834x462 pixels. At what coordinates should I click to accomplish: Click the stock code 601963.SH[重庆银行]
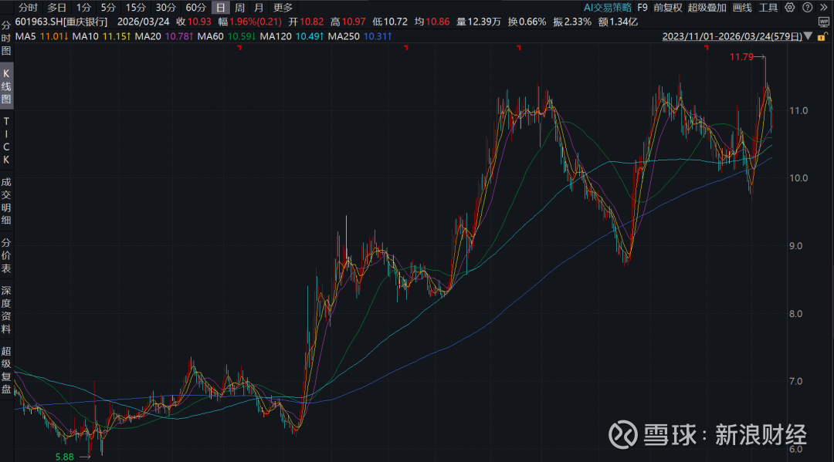click(x=61, y=22)
